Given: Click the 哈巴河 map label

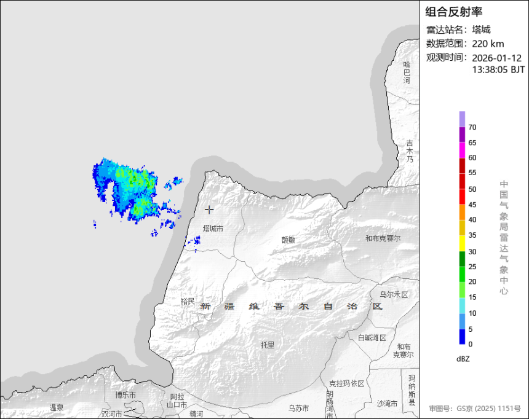Looking at the screenshot, I should [x=407, y=72].
